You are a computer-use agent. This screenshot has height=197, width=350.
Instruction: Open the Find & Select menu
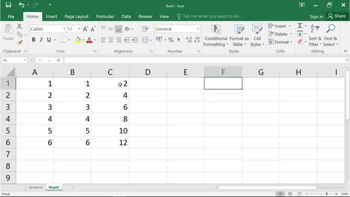coord(330,36)
